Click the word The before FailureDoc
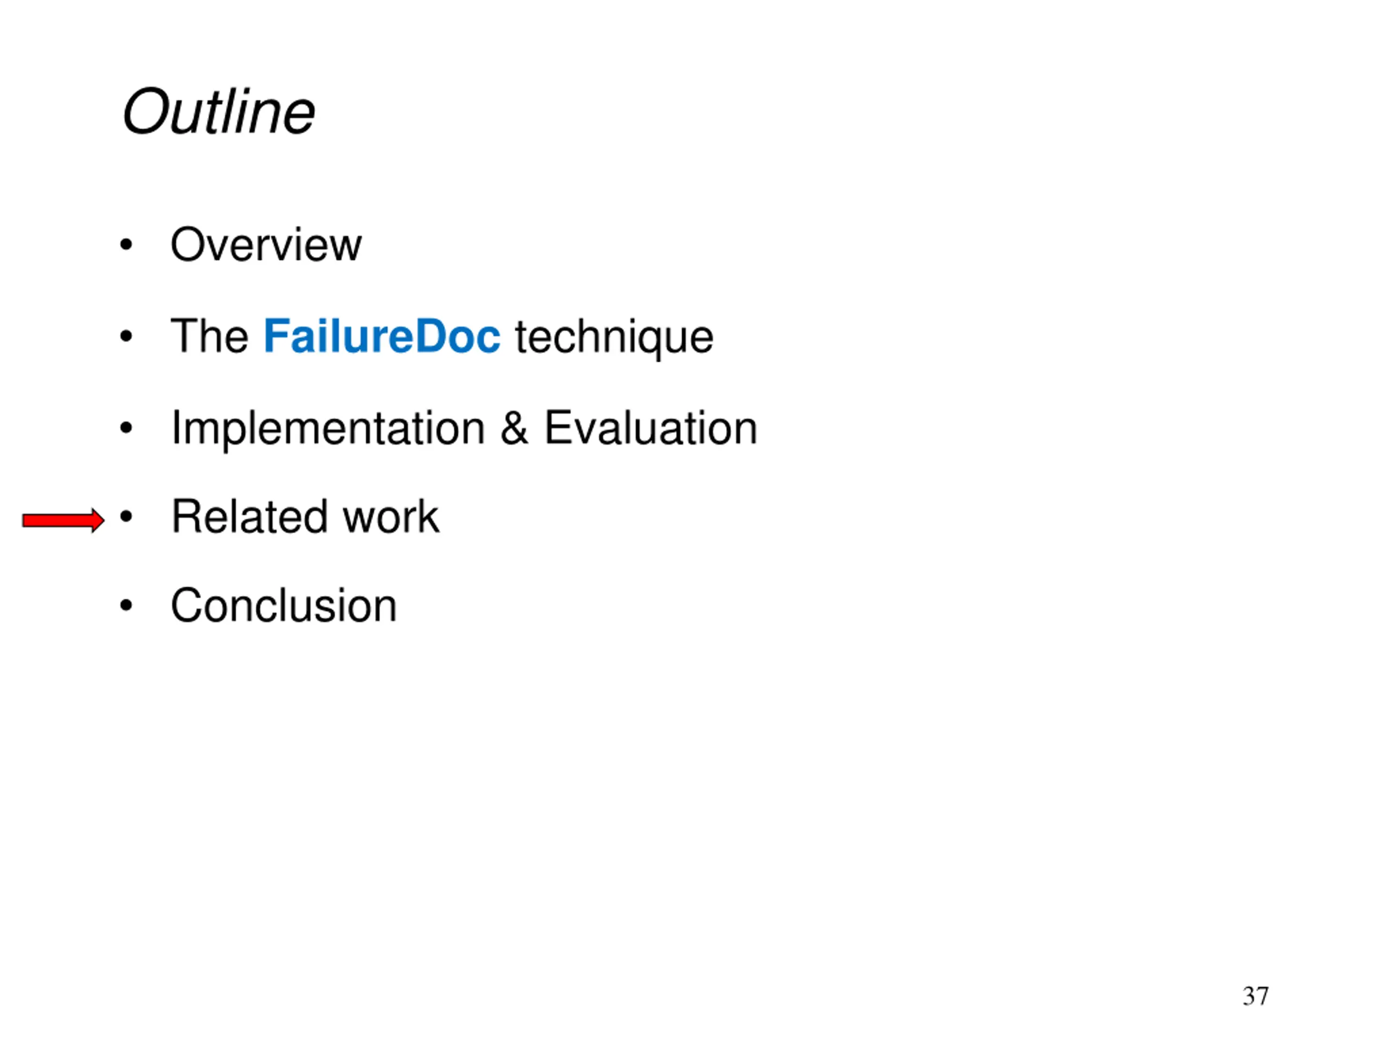Image resolution: width=1388 pixels, height=1041 pixels. point(210,336)
